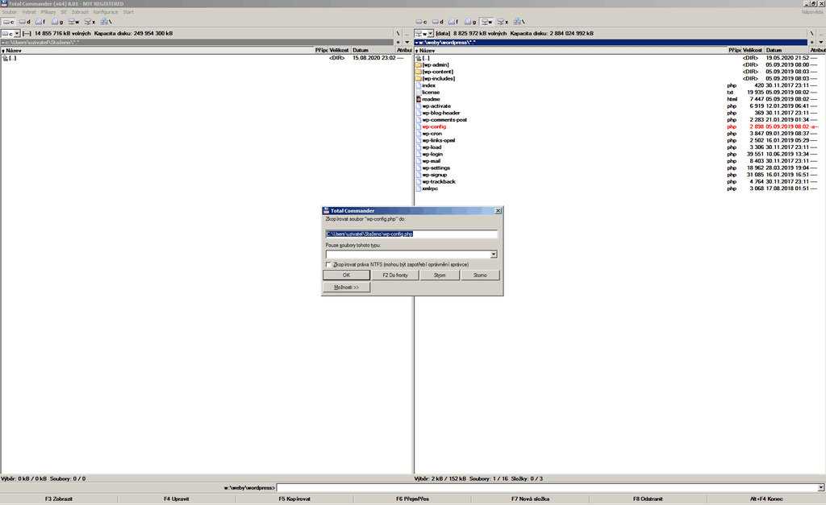Select drive c in right drive bar

[x=421, y=22]
